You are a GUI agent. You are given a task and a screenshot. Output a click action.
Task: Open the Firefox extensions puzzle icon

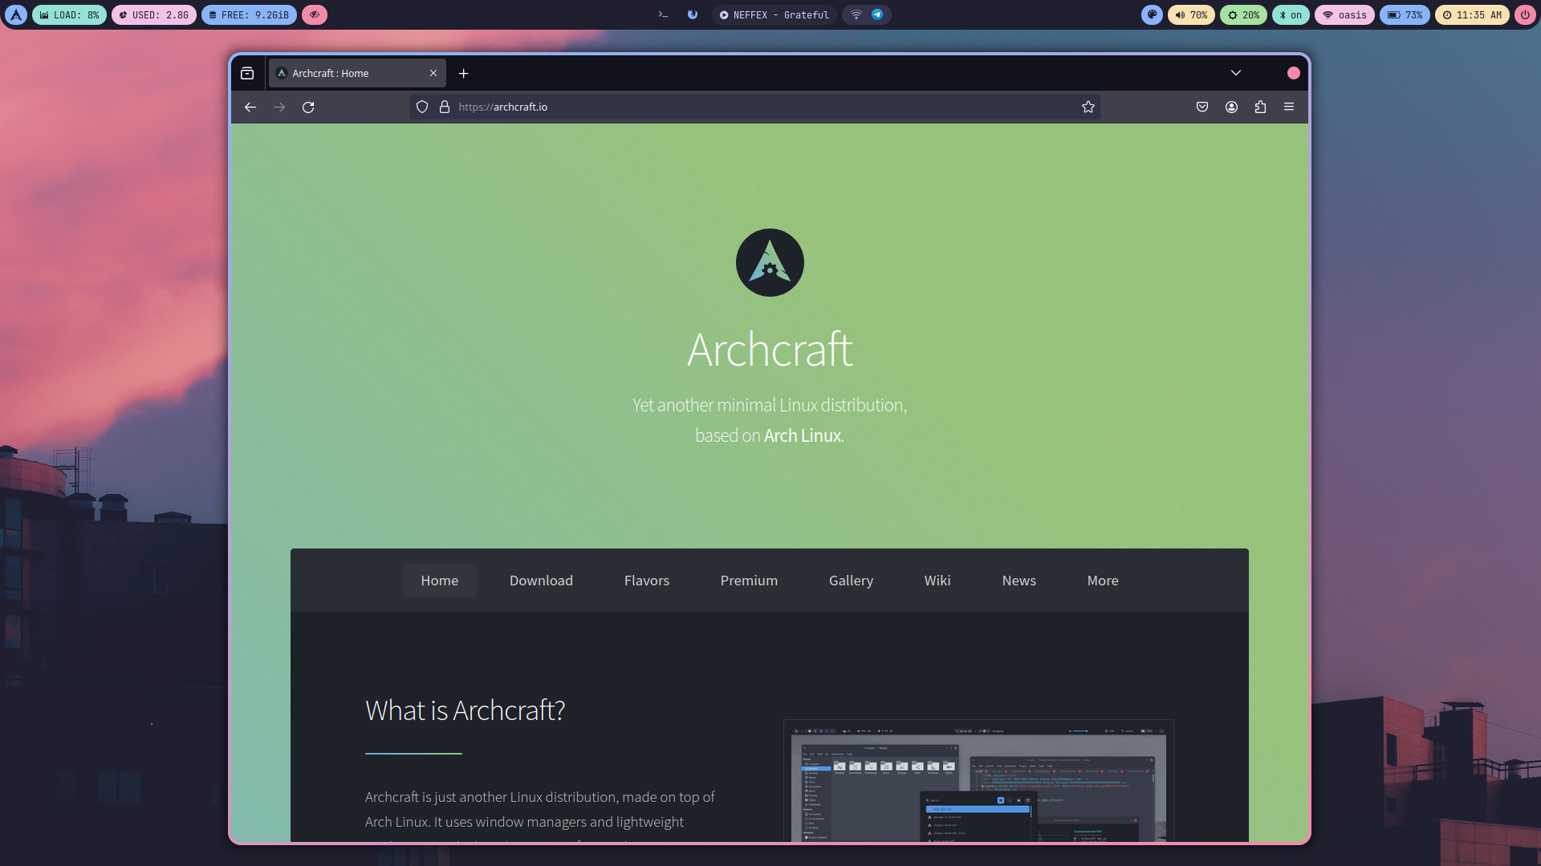pyautogui.click(x=1260, y=107)
